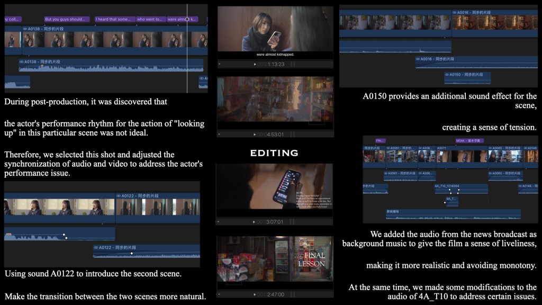Open dropdown arrow beside the 3:07:01 timecode
The width and height of the screenshot is (542, 305).
pos(220,222)
